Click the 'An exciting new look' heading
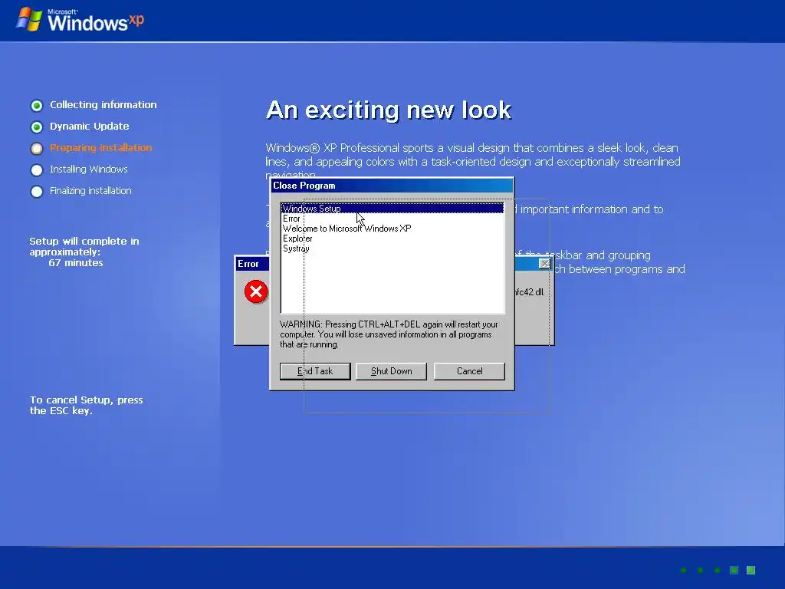Image resolution: width=785 pixels, height=589 pixels. click(389, 110)
